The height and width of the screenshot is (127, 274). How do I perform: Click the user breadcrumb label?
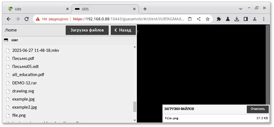point(15,40)
